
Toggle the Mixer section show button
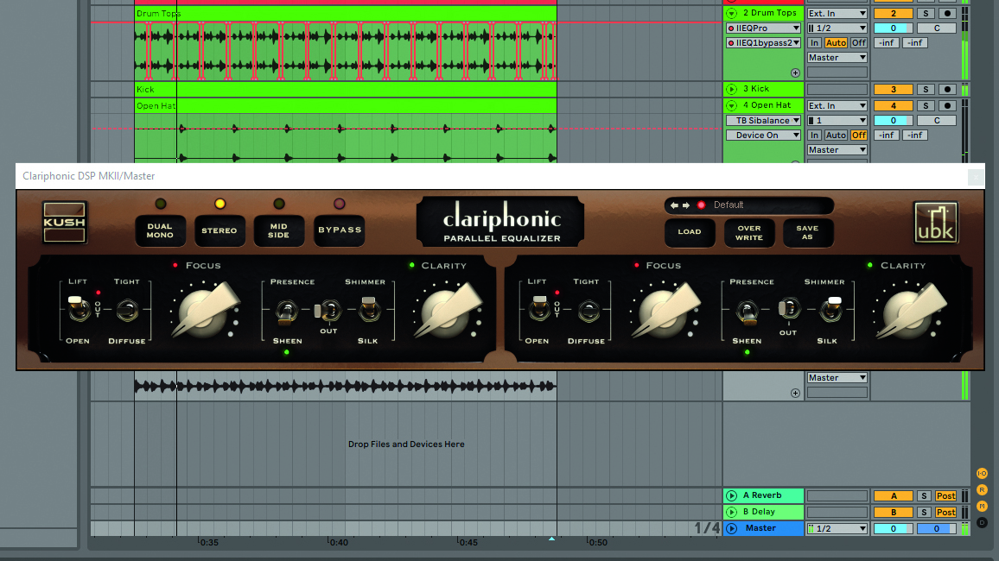[x=982, y=507]
